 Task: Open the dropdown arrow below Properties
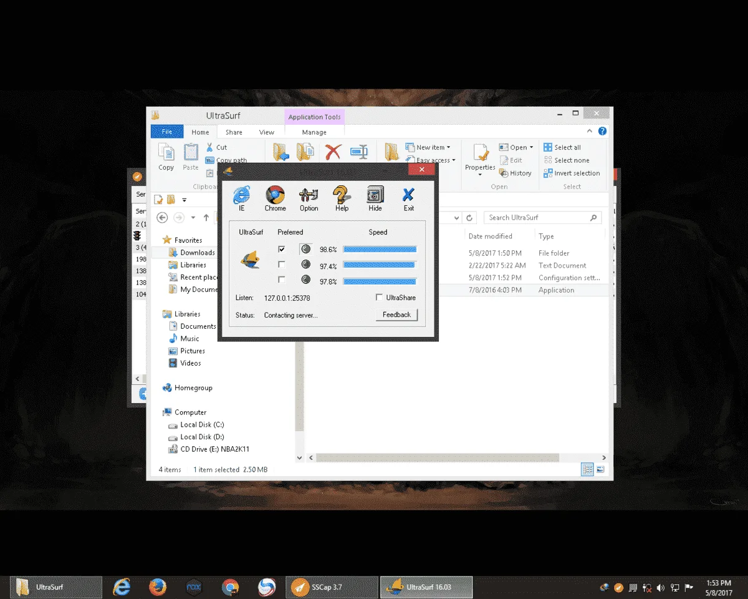(x=480, y=175)
